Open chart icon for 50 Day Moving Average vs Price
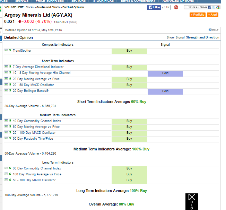 click(x=6, y=126)
